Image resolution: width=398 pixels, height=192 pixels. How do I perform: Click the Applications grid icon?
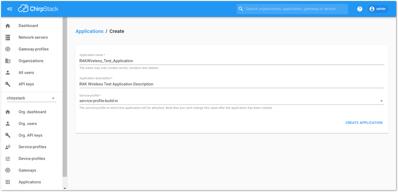[8, 182]
